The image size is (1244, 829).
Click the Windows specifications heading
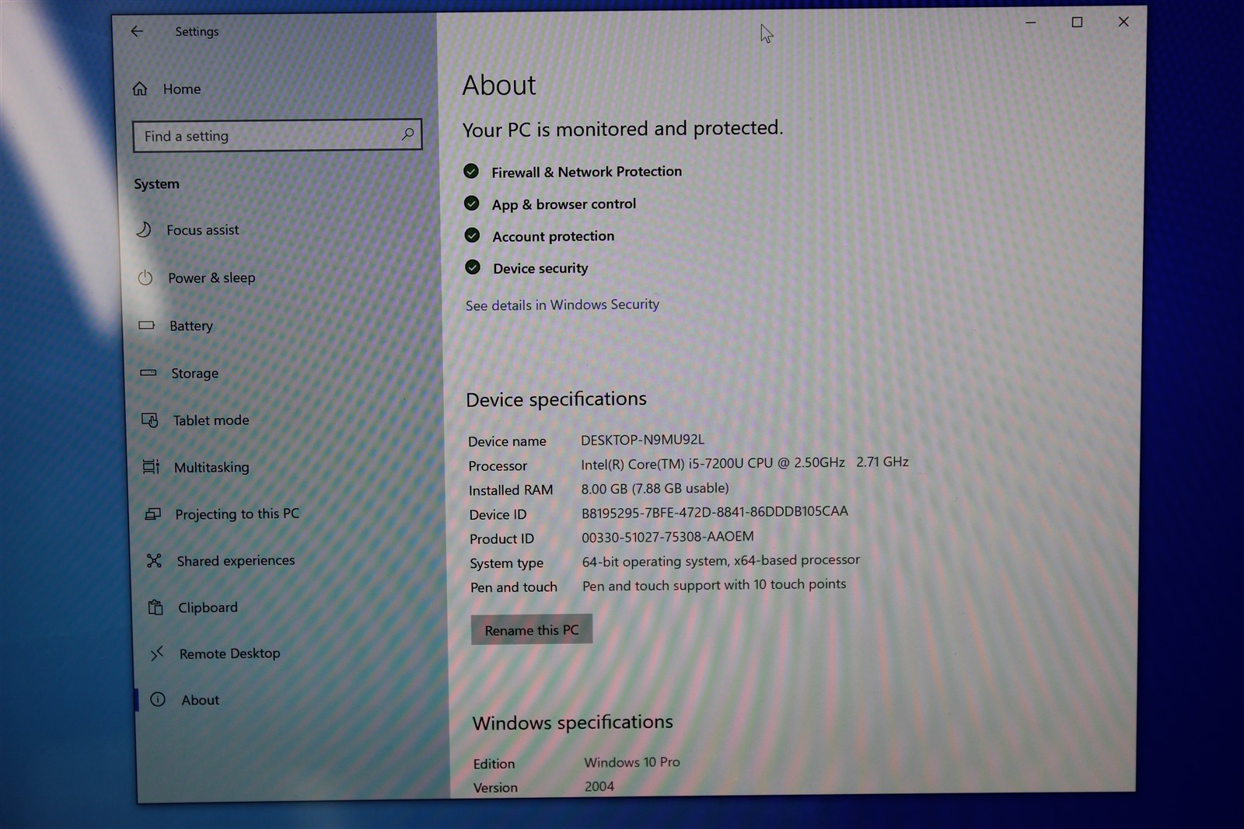[x=573, y=723]
